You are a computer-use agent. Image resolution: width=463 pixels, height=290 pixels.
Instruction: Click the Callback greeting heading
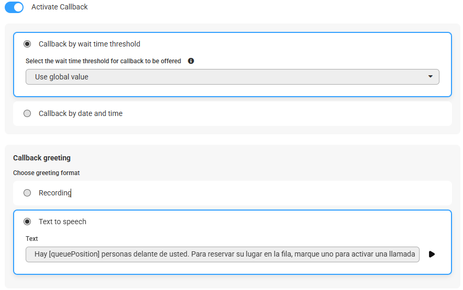click(x=42, y=158)
